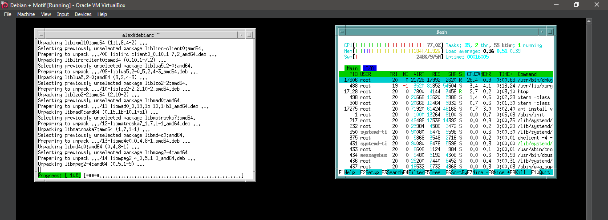Screen dimensions: 608x220
Task: Click the Bash window title bar
Action: point(442,32)
